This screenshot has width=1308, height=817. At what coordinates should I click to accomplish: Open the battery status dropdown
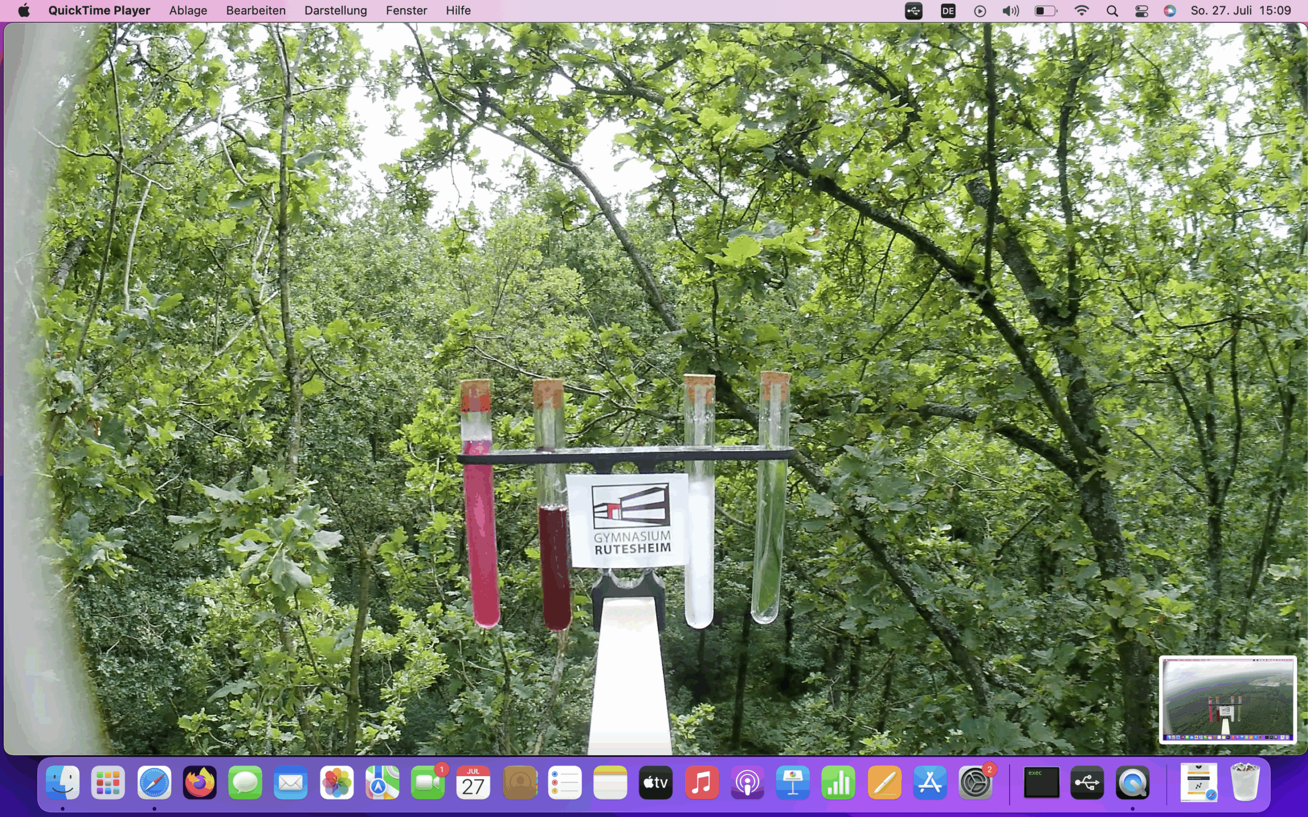(1045, 11)
